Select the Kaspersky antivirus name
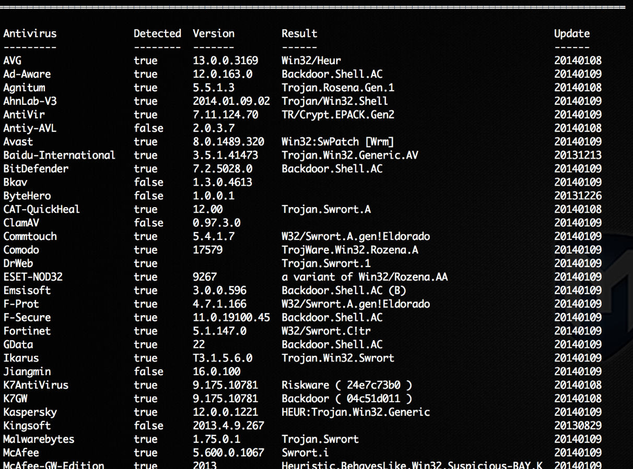Screen dimensions: 633x469 click(x=30, y=412)
